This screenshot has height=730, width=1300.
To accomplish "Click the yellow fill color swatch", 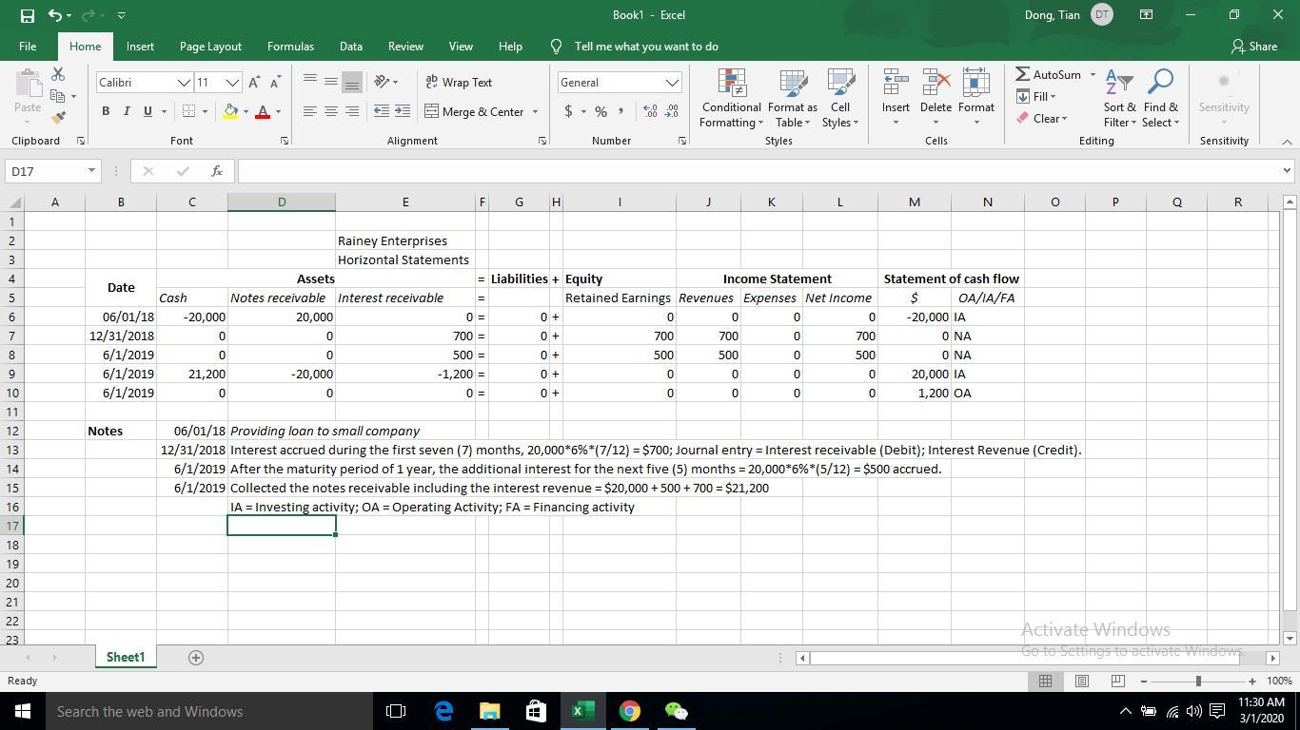I will coord(230,111).
